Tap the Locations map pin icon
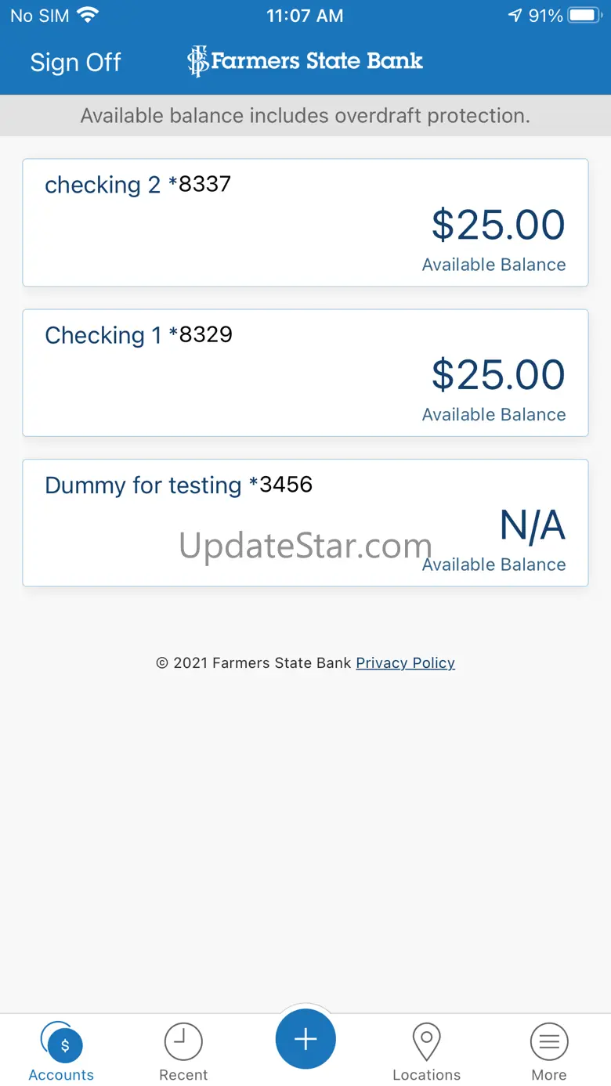Image resolution: width=611 pixels, height=1086 pixels. pyautogui.click(x=426, y=1042)
